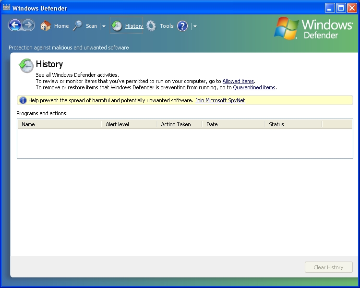360x288 pixels.
Task: Click the Home house icon
Action: [x=46, y=26]
